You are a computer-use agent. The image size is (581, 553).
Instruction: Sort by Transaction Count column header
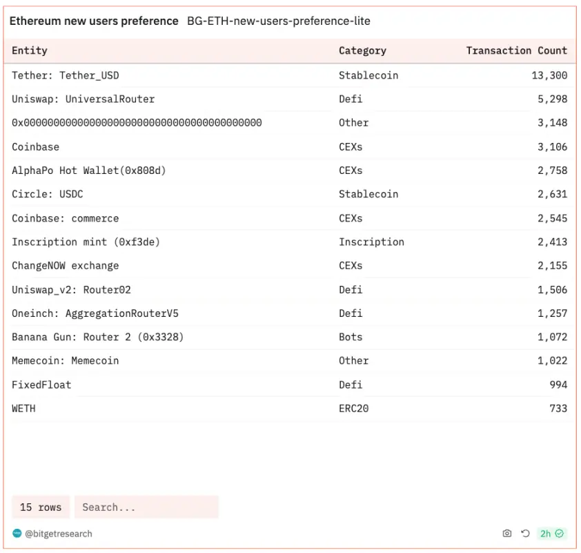click(516, 50)
